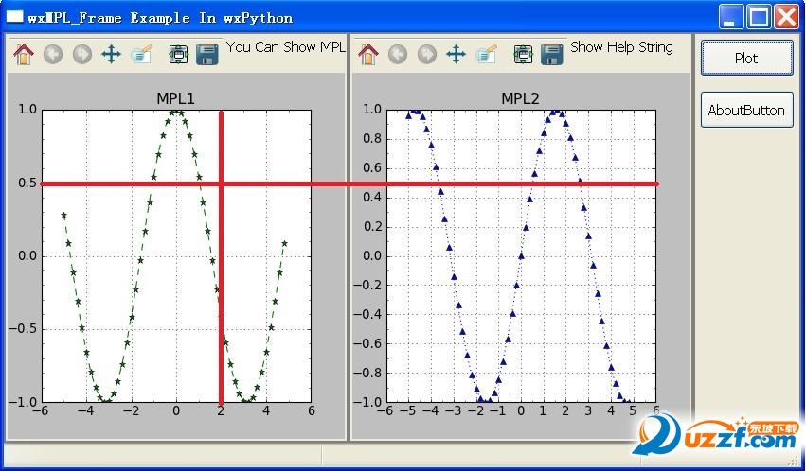This screenshot has height=471, width=806.
Task: Select the Zoom tool in MPL1 toolbar
Action: [142, 54]
